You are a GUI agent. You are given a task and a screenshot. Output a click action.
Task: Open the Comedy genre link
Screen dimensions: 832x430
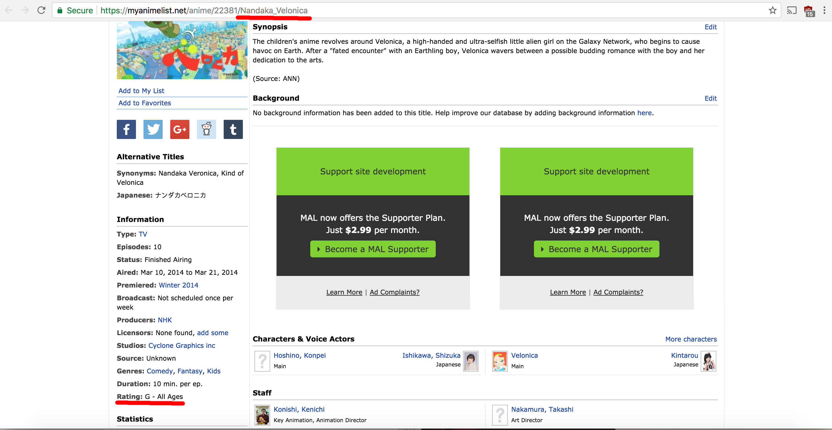tap(159, 371)
